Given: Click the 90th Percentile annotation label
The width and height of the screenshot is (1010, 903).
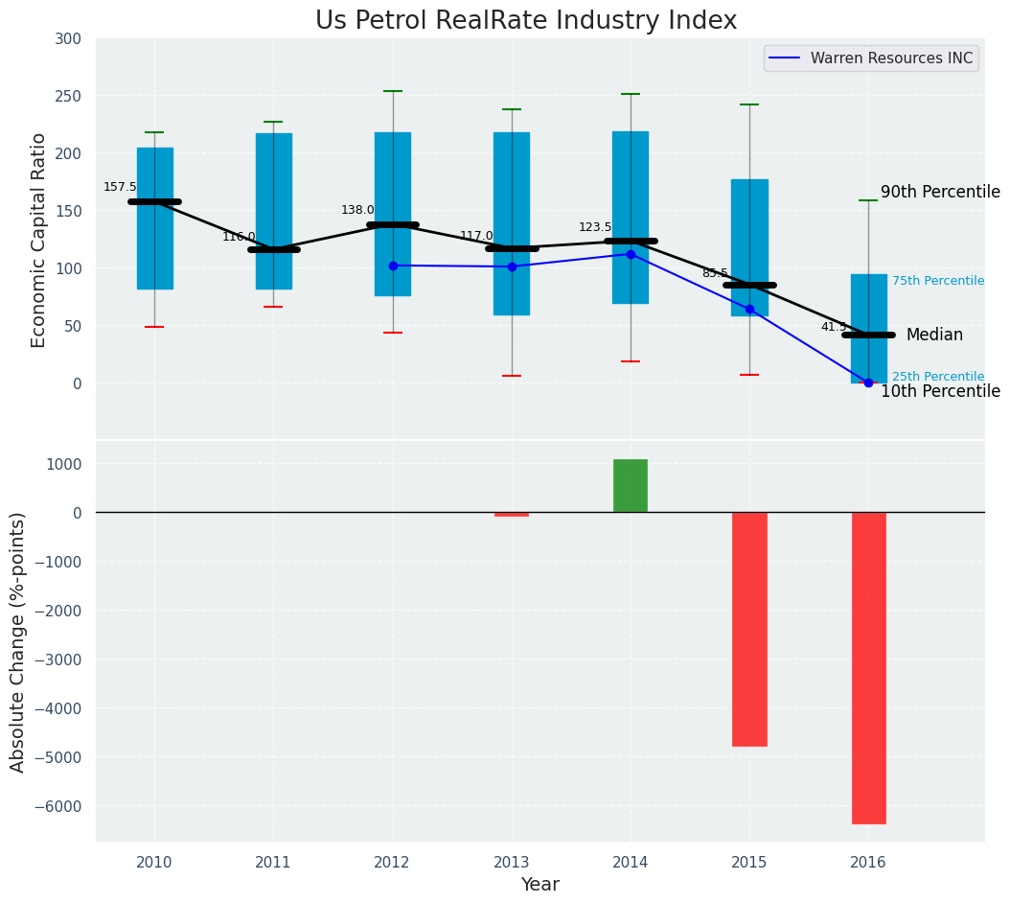Looking at the screenshot, I should pyautogui.click(x=940, y=193).
